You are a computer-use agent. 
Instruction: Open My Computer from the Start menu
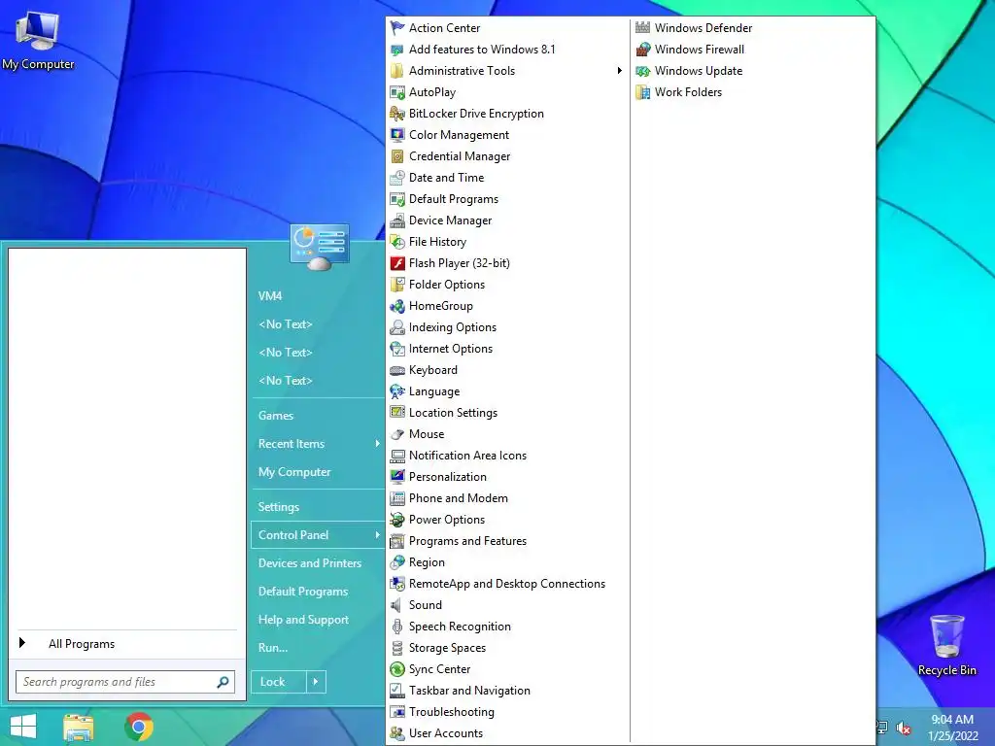294,472
